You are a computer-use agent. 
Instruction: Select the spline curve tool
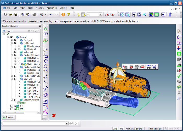[x=46, y=88]
